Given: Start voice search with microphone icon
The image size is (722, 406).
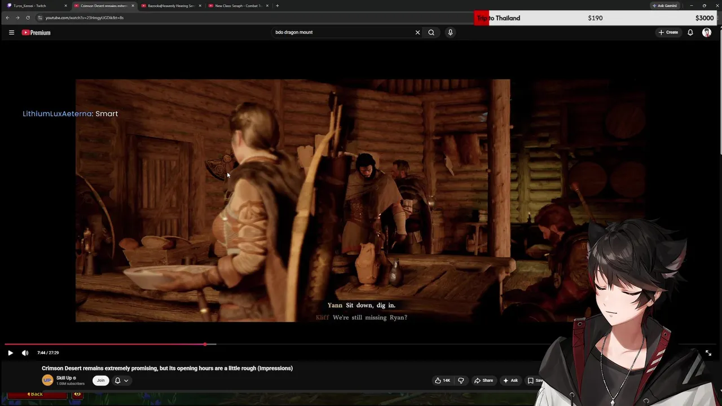Looking at the screenshot, I should 450,32.
